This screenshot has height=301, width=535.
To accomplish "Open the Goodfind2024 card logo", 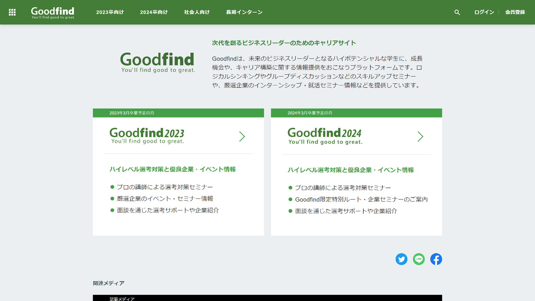I will [325, 136].
